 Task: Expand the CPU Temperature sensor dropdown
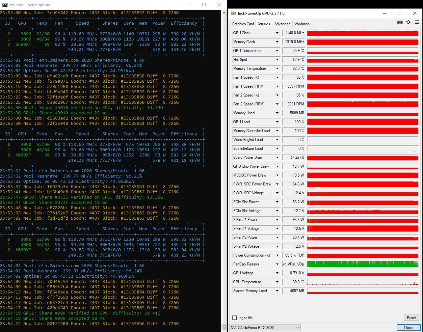tap(277, 282)
